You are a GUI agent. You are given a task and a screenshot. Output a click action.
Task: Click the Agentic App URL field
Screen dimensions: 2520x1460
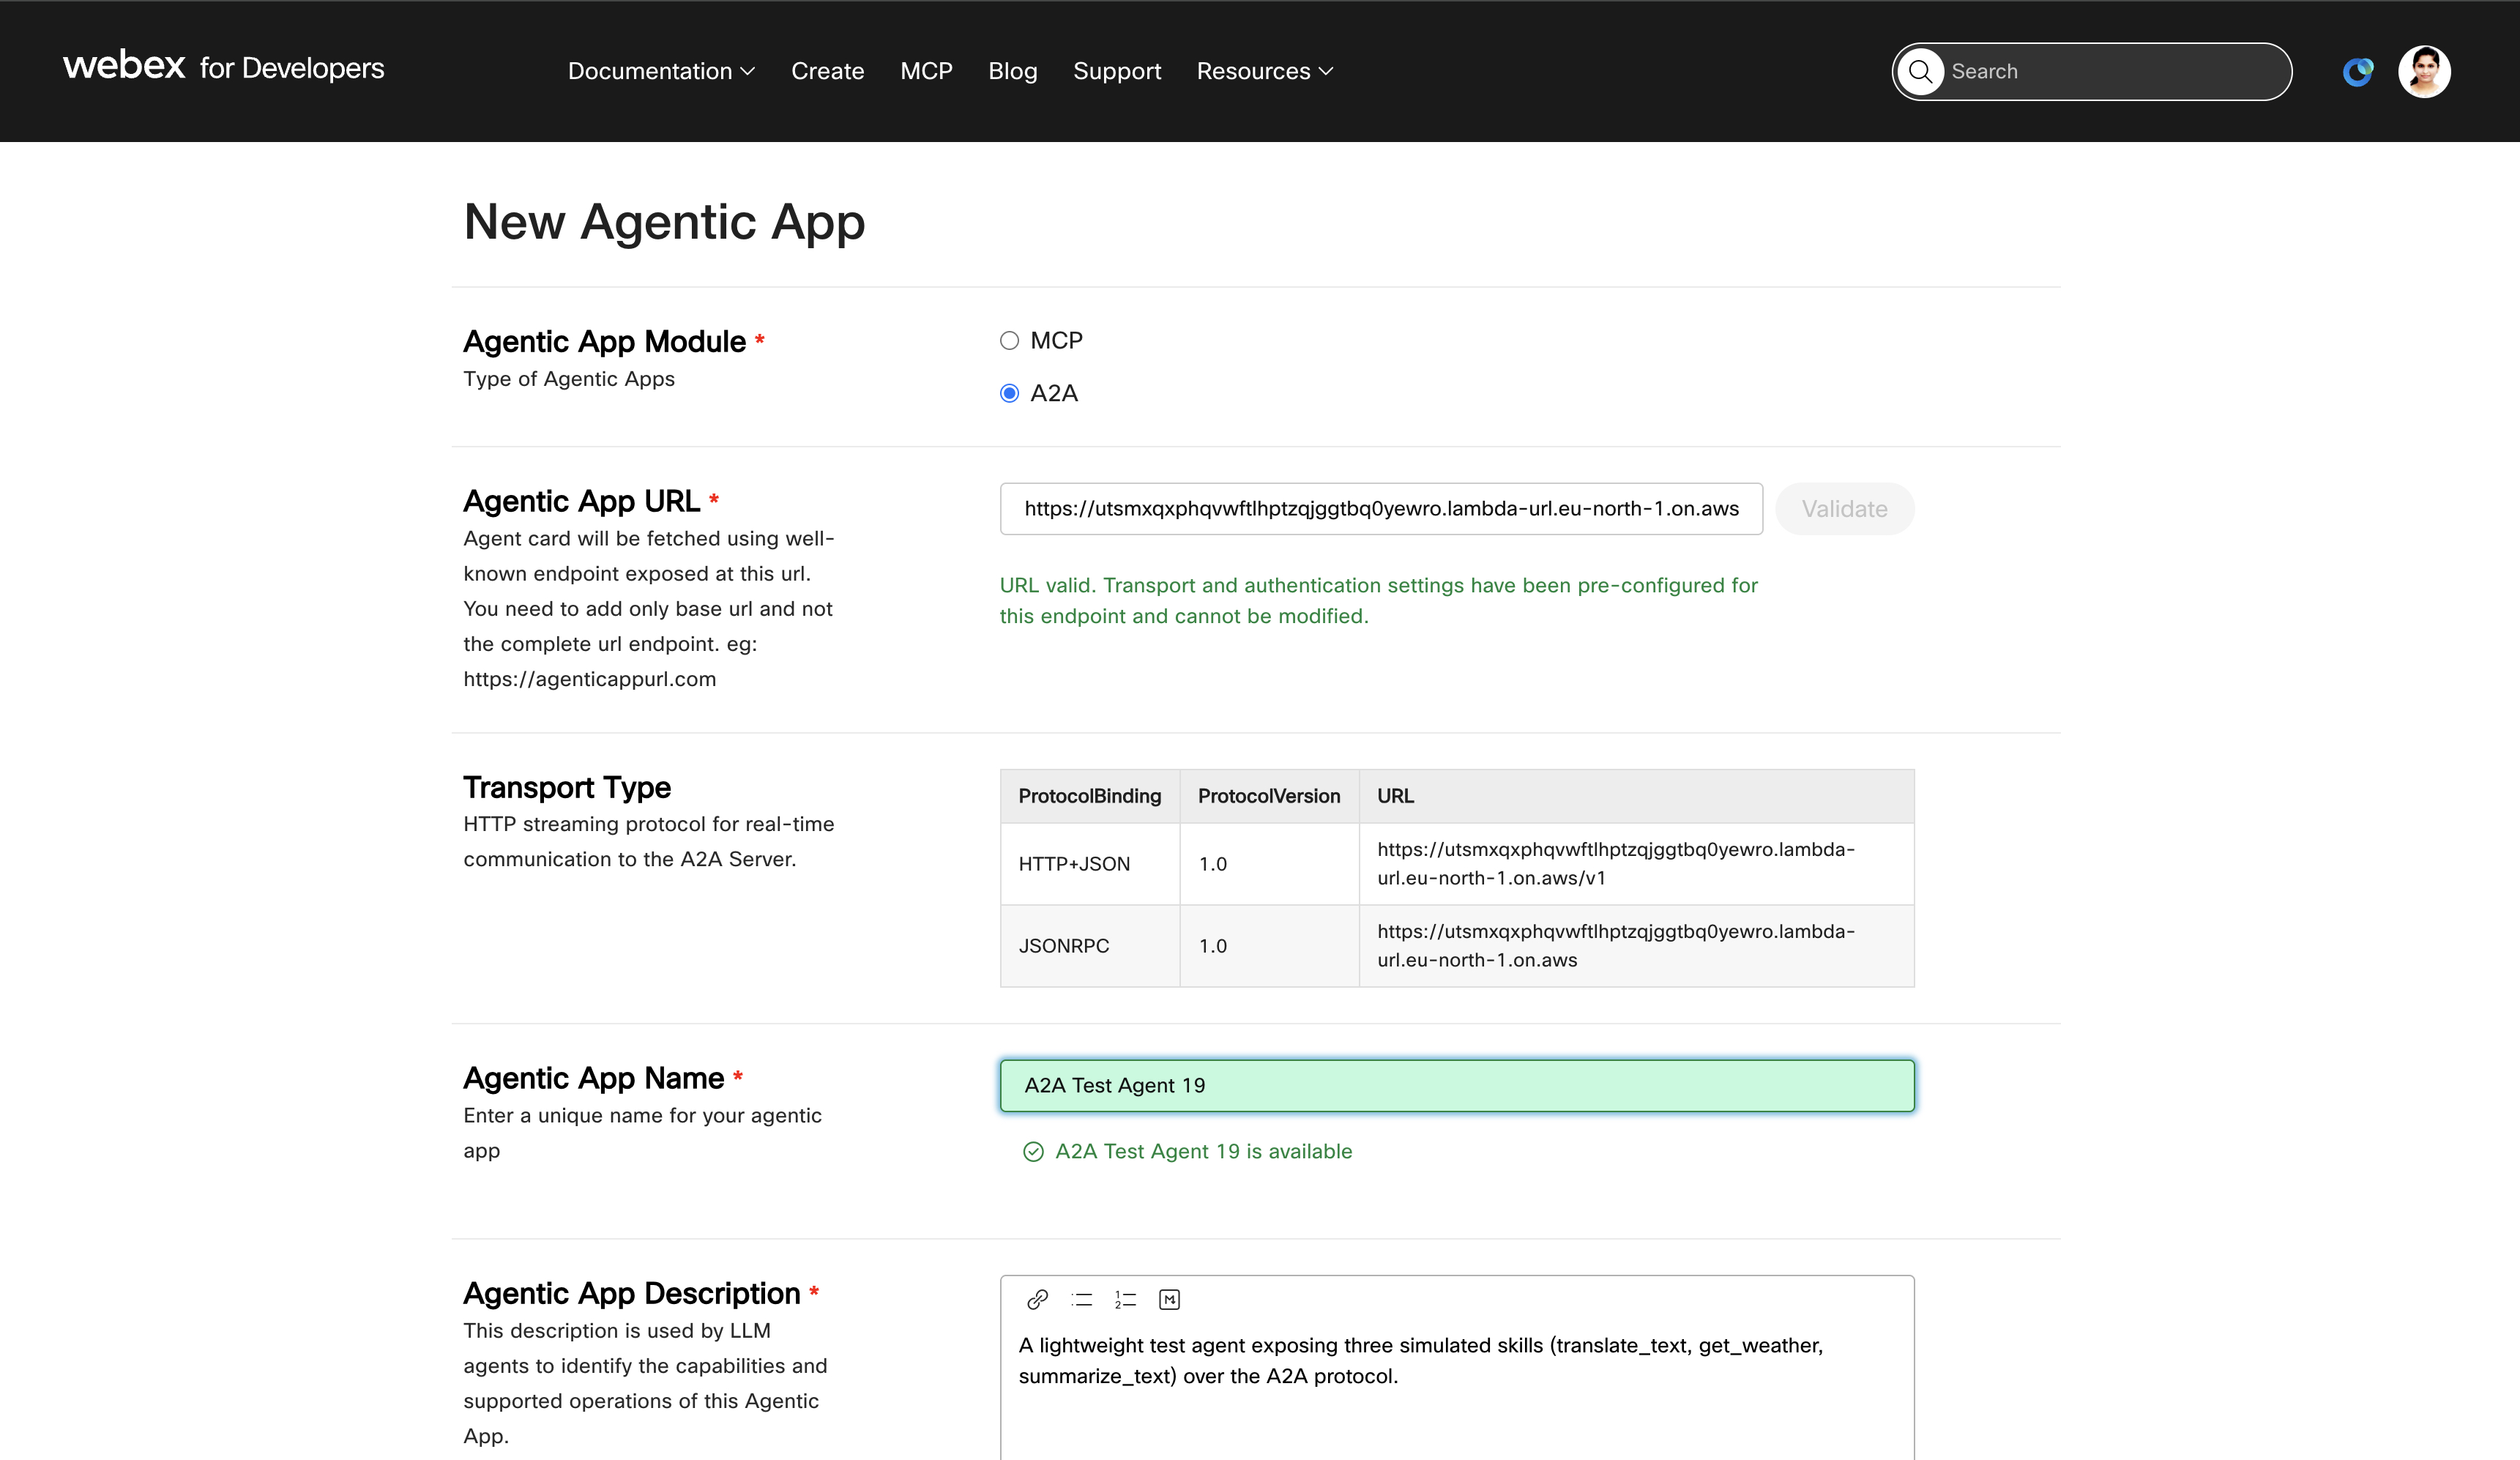click(x=1381, y=509)
